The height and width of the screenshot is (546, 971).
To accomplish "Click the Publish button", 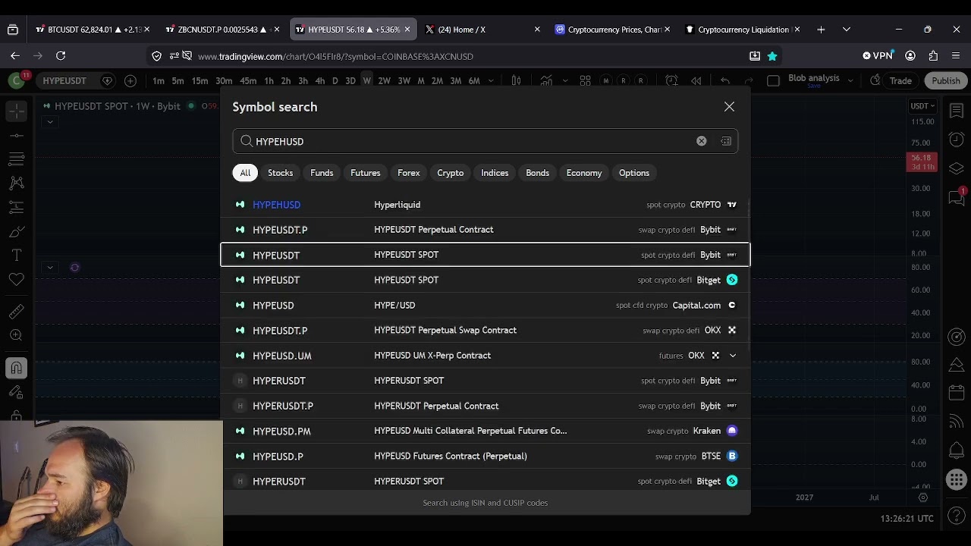I will click(945, 80).
